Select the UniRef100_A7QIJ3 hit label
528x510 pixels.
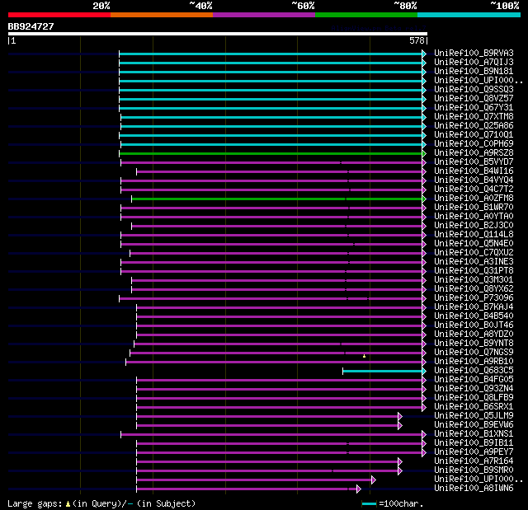pos(474,62)
